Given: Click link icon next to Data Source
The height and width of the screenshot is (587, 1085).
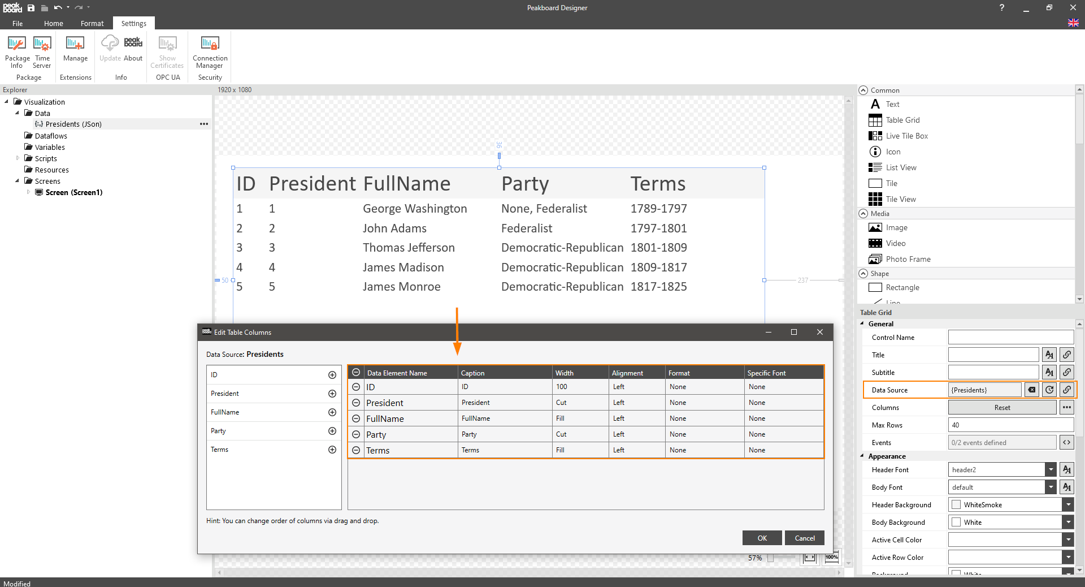Looking at the screenshot, I should (x=1067, y=390).
